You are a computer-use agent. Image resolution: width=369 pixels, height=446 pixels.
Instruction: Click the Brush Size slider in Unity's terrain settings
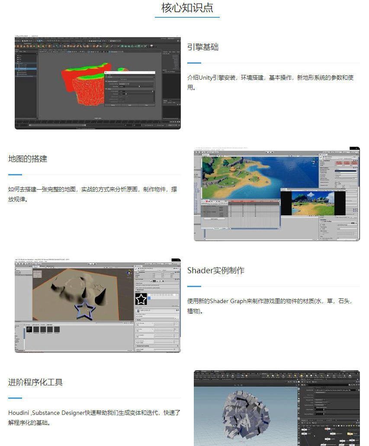[163, 330]
